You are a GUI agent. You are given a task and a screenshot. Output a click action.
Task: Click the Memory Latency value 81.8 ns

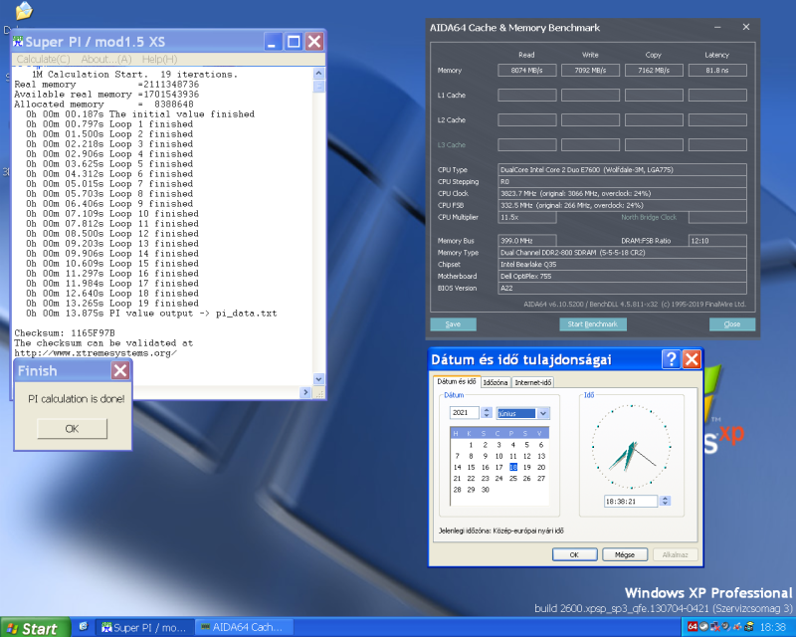pyautogui.click(x=717, y=70)
